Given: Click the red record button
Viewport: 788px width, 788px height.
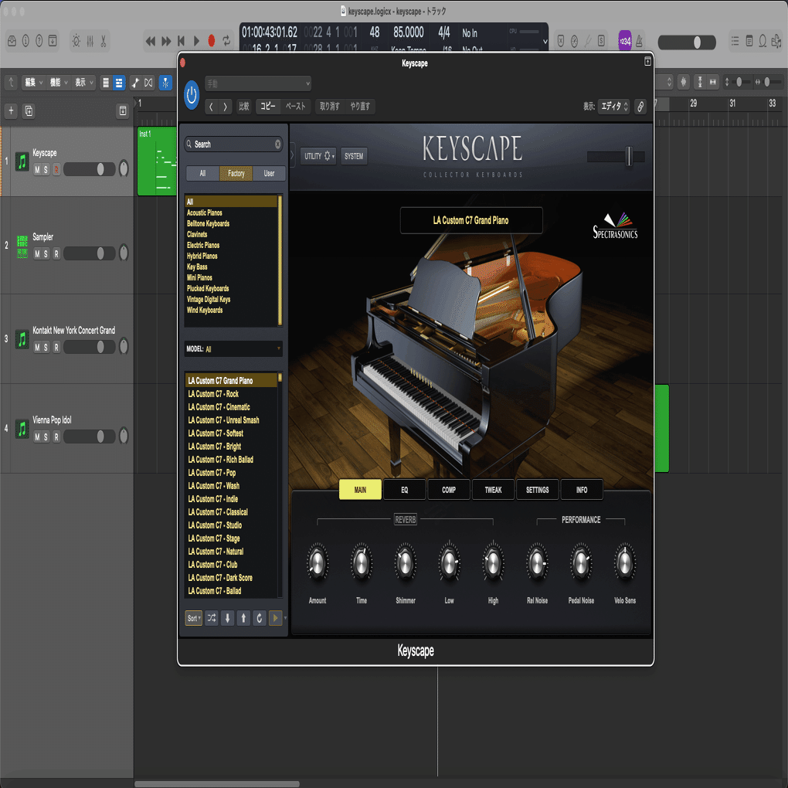Looking at the screenshot, I should (212, 41).
